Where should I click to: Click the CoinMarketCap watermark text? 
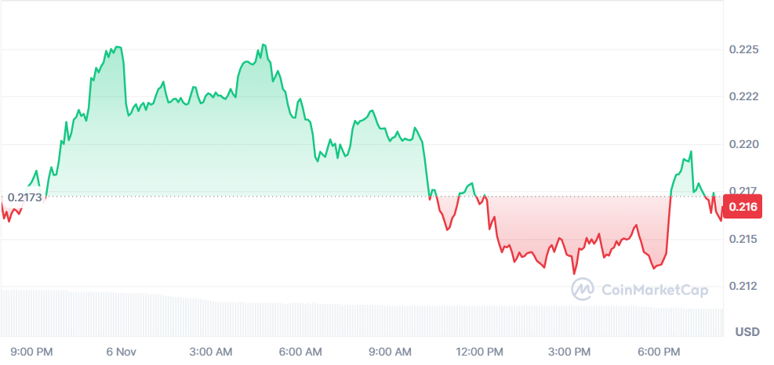(x=654, y=291)
